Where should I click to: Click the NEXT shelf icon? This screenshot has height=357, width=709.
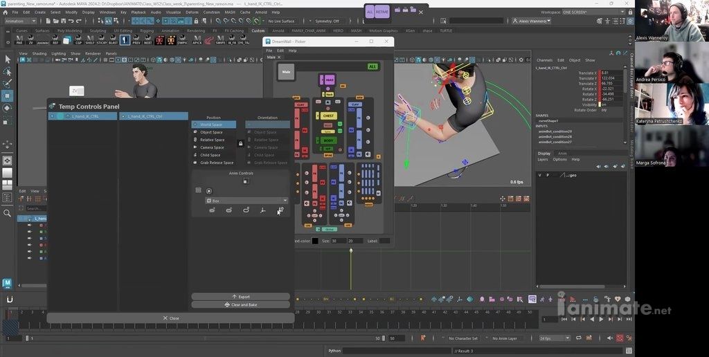[148, 40]
